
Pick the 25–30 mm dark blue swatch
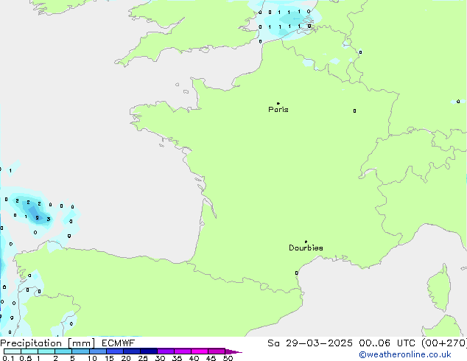[x=149, y=351]
